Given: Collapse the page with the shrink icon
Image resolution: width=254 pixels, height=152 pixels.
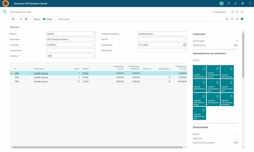Looking at the screenshot, I should (242, 12).
